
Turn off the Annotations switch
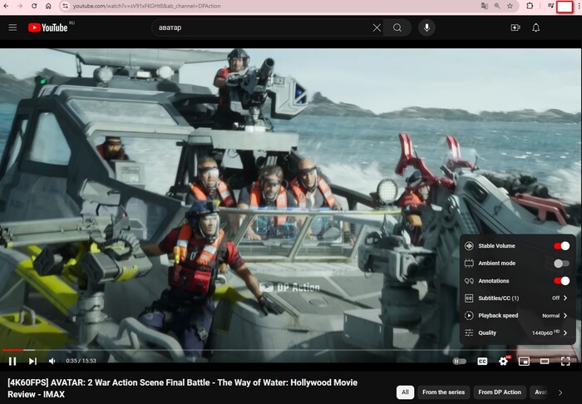561,281
